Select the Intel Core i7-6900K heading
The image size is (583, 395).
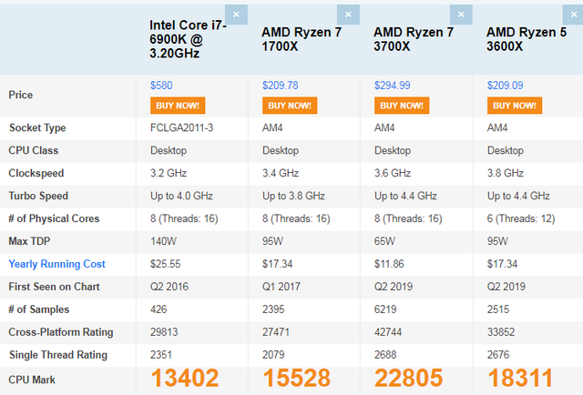pos(189,39)
